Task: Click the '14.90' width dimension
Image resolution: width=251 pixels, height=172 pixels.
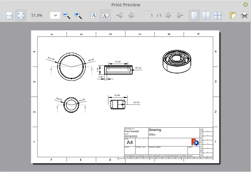Action: 117,95
